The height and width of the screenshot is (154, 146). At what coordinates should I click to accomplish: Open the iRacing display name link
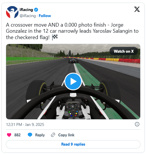(x=26, y=10)
